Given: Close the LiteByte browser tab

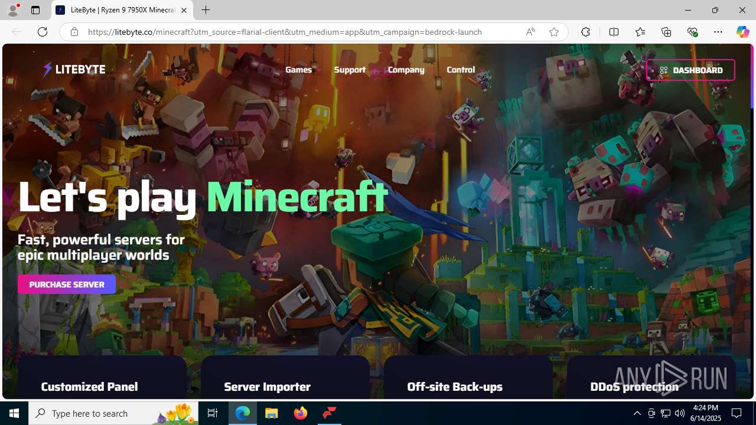Looking at the screenshot, I should (x=184, y=10).
